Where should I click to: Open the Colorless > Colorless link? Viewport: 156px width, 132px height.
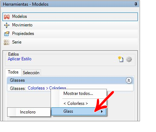[47, 88]
